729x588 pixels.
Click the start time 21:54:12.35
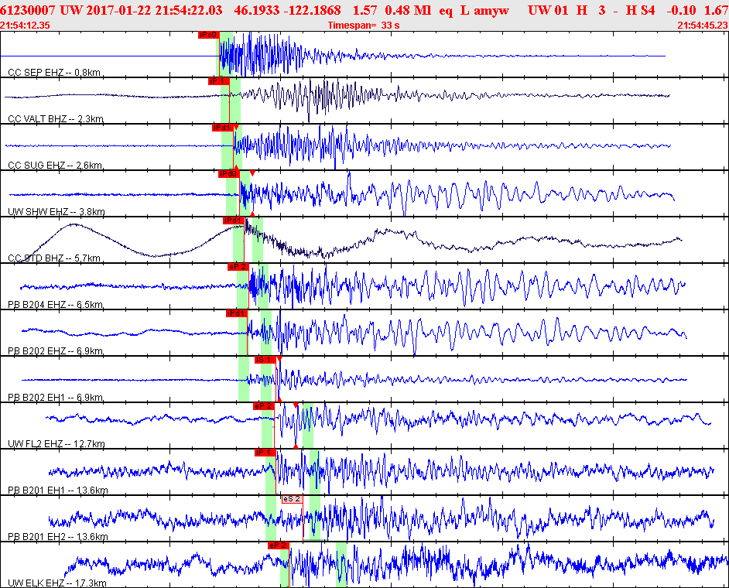26,26
